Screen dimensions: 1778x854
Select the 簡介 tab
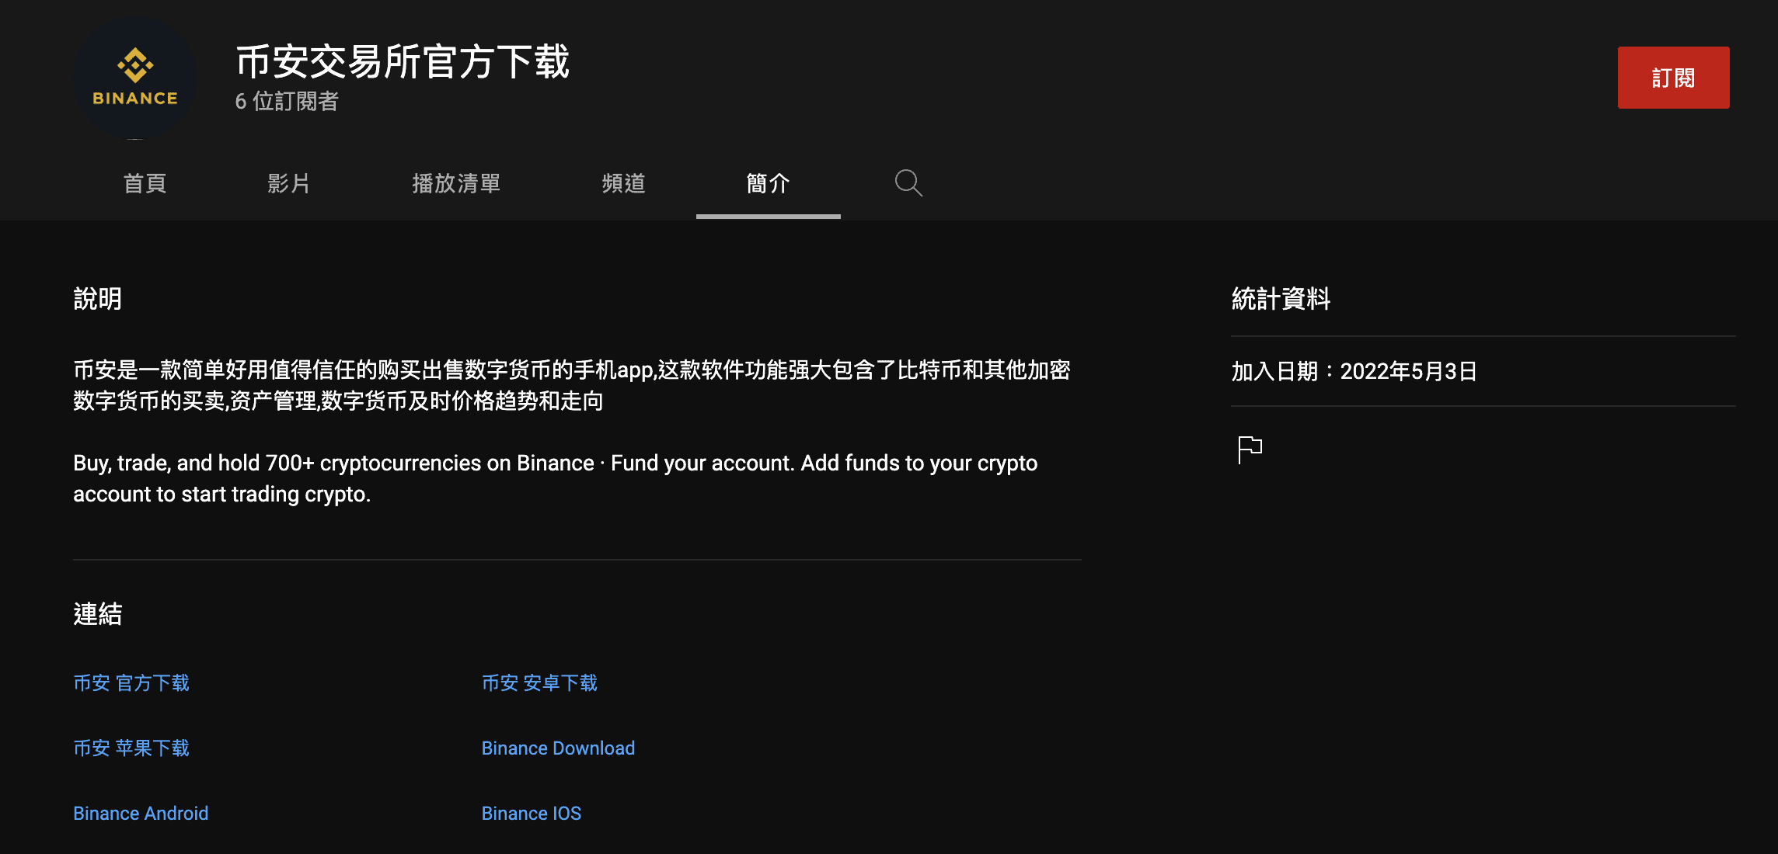[769, 183]
